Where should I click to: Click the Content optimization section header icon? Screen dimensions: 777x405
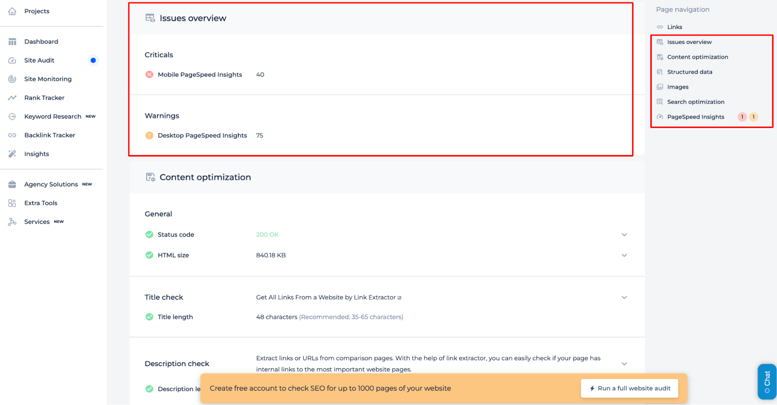click(150, 177)
